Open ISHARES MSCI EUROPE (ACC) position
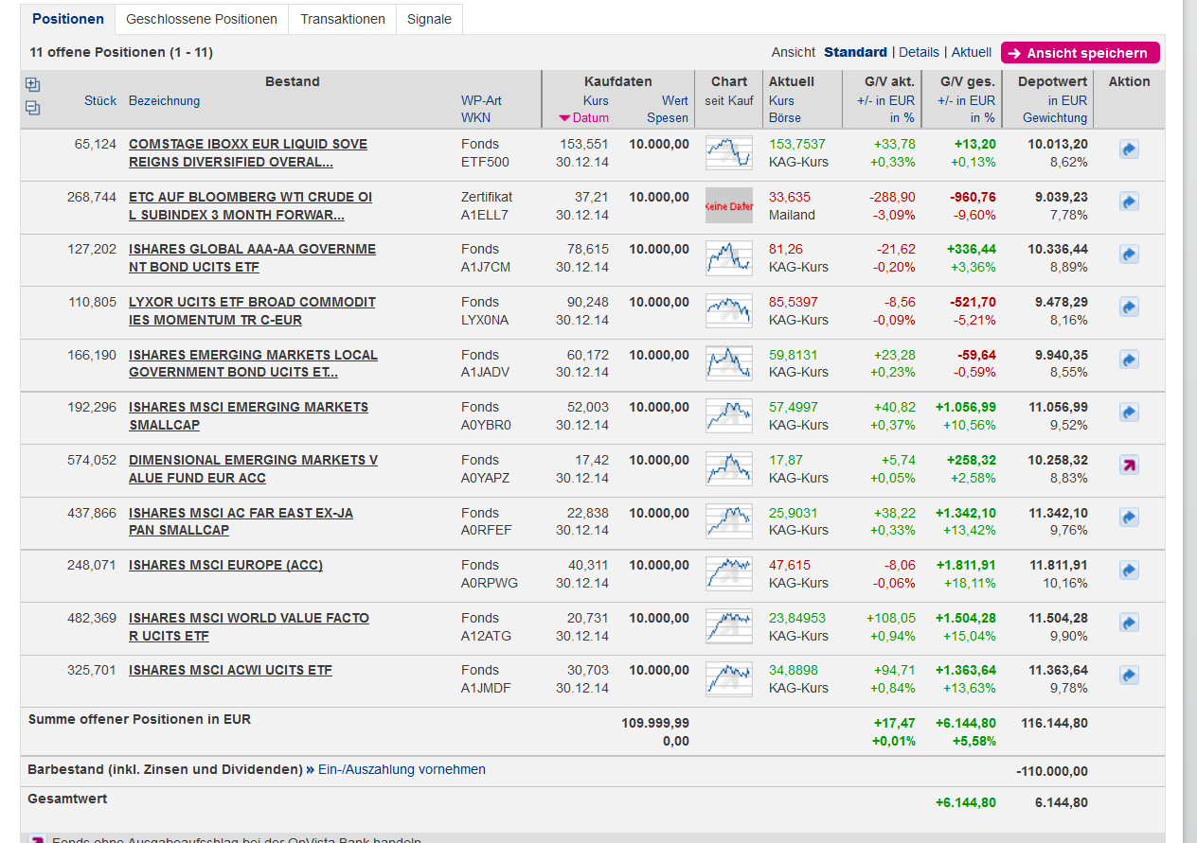The height and width of the screenshot is (843, 1197). point(225,565)
